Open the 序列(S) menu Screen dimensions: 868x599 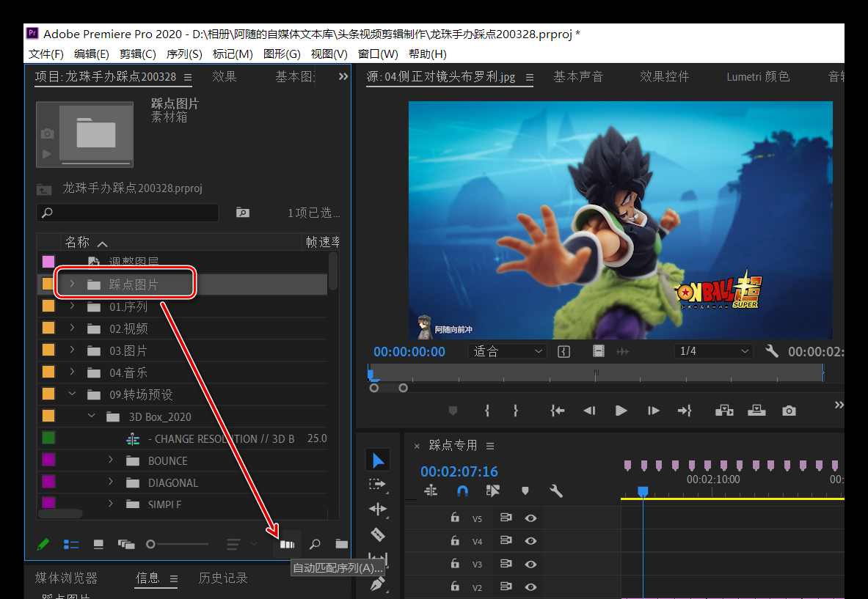(184, 54)
